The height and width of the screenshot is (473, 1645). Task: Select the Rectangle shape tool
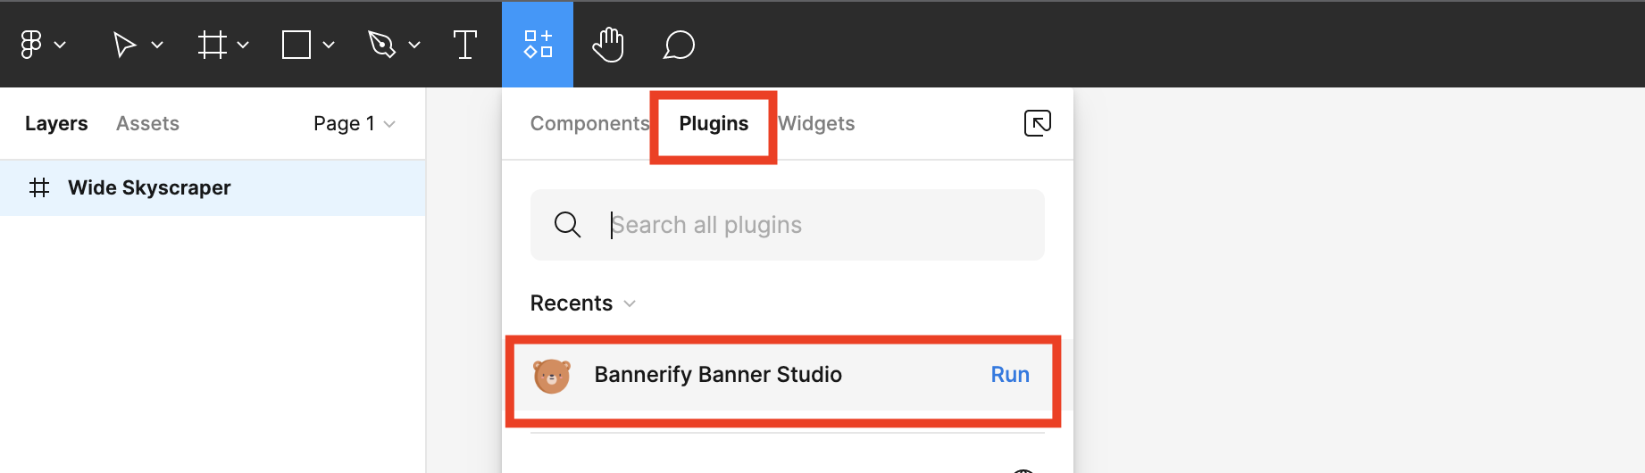pos(296,45)
